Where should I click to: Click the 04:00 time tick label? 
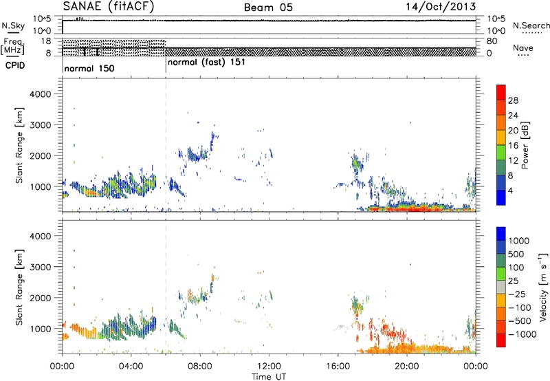click(131, 367)
